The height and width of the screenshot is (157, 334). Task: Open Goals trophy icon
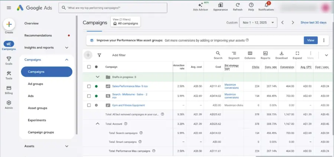pos(9,61)
